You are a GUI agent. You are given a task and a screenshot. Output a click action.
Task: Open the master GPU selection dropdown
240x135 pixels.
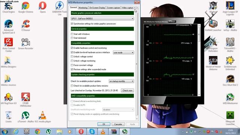[x=102, y=18]
